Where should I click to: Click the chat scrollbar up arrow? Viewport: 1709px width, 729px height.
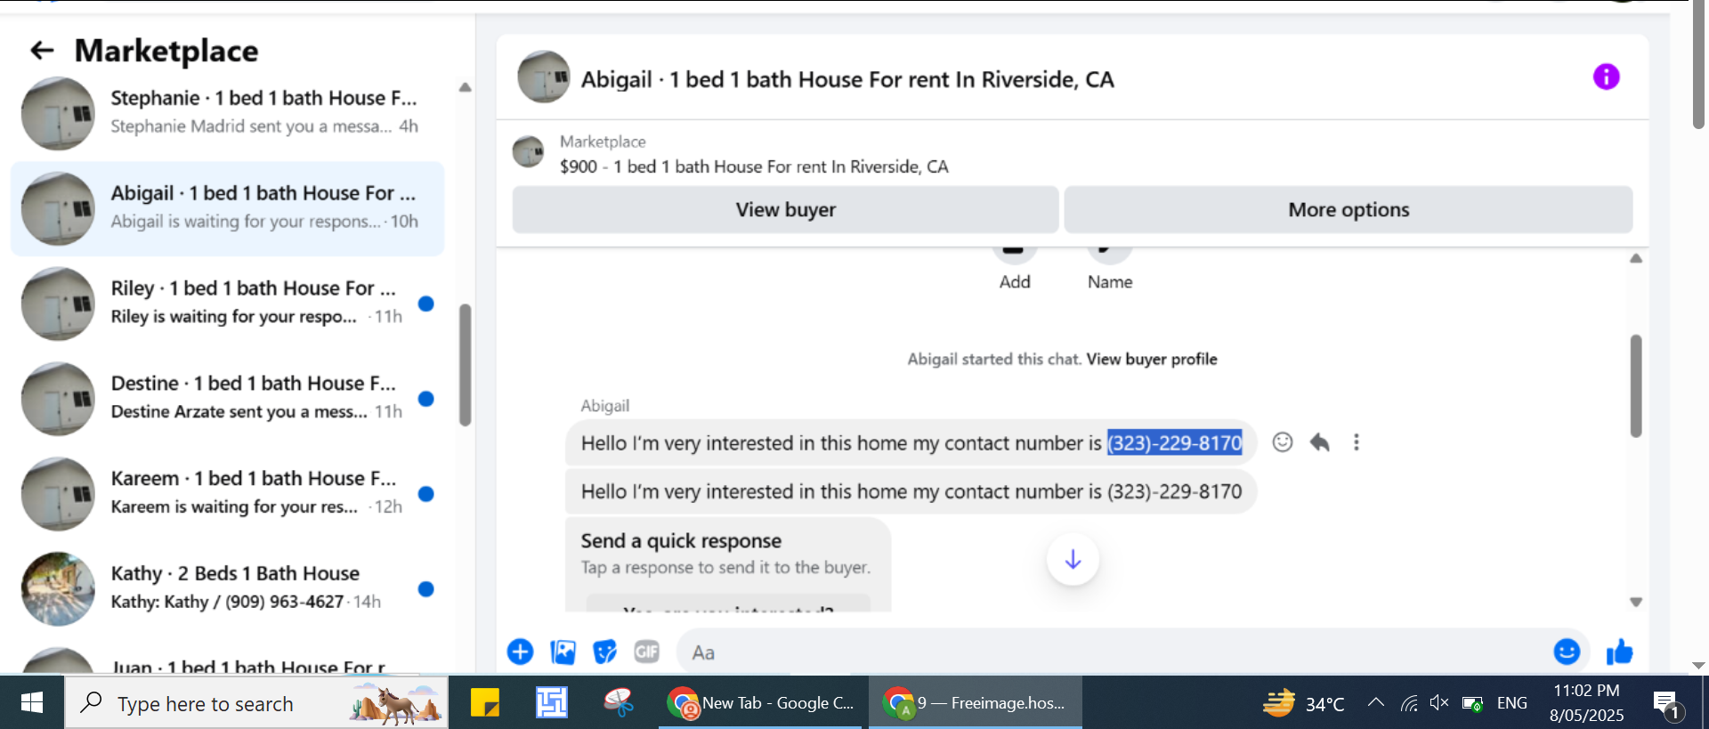click(x=1636, y=259)
